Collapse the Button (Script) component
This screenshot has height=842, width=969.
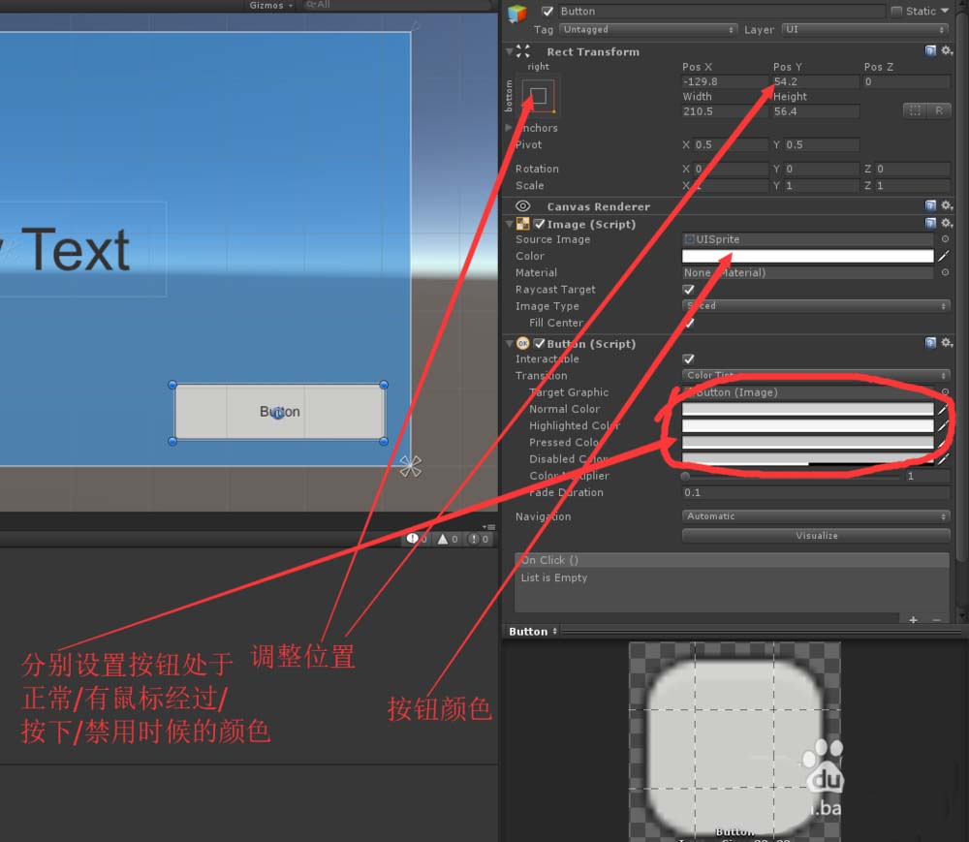(510, 343)
